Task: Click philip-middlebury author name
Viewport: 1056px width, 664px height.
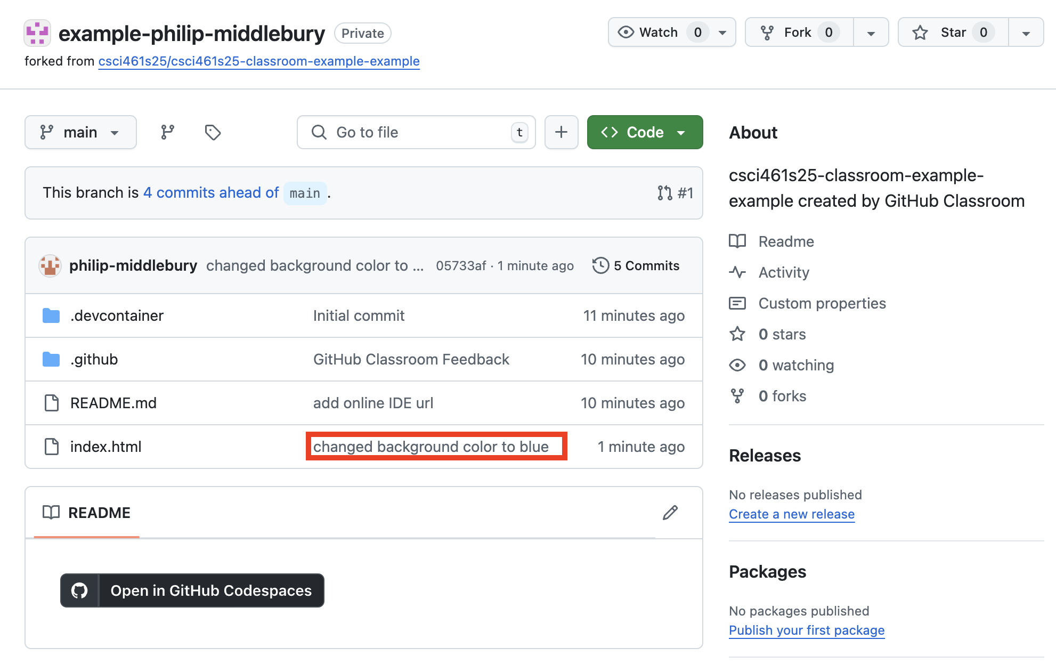Action: click(133, 265)
